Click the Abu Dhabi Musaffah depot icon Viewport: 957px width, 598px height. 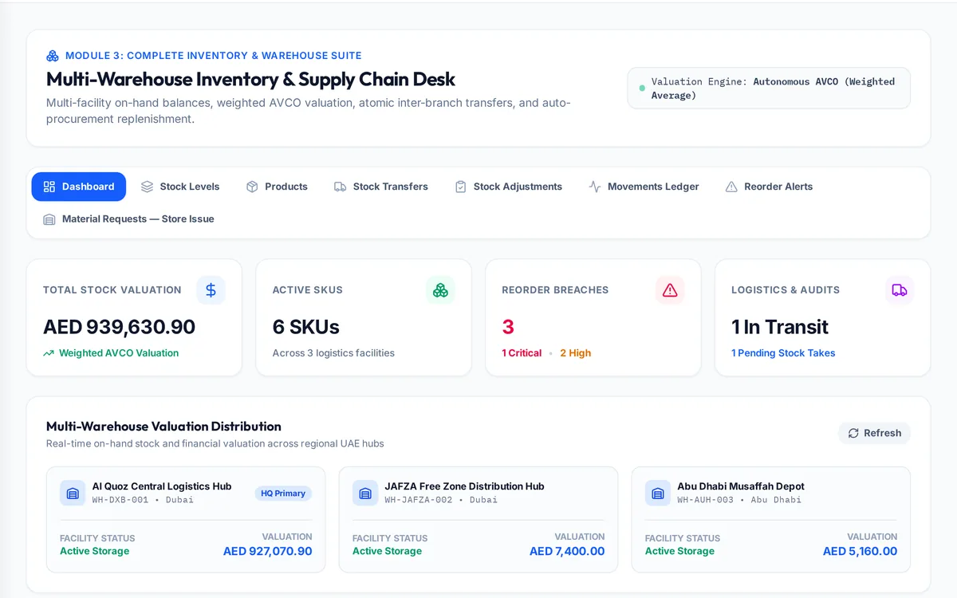[658, 493]
